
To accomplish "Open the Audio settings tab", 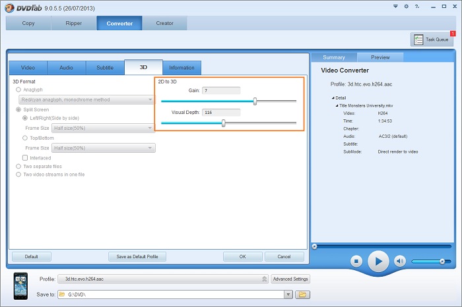I will coord(66,68).
